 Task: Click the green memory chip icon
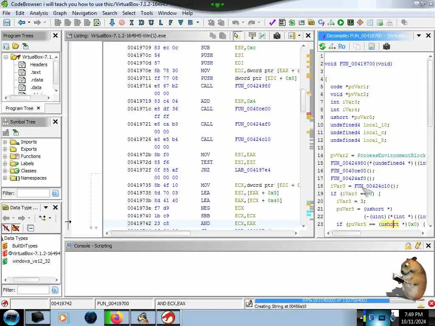click(x=350, y=23)
